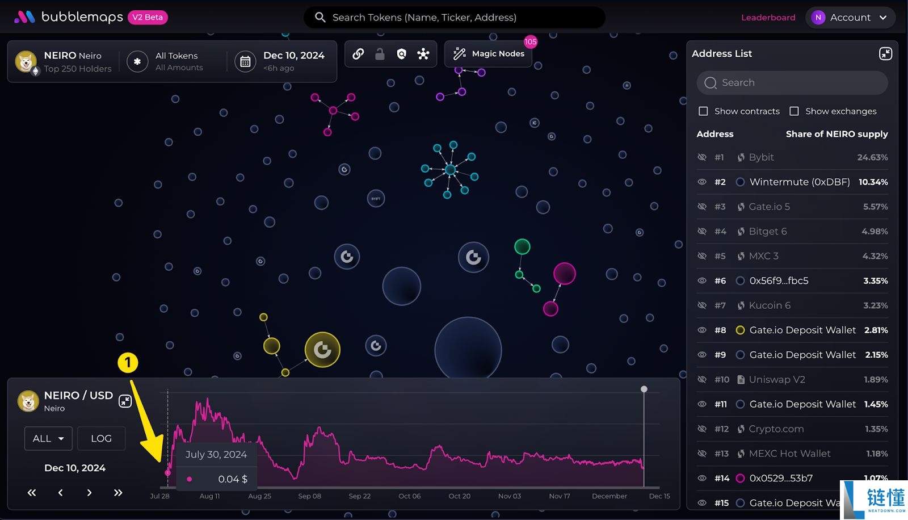Click the Bybit labeled bubble
This screenshot has width=908, height=520.
tap(376, 198)
